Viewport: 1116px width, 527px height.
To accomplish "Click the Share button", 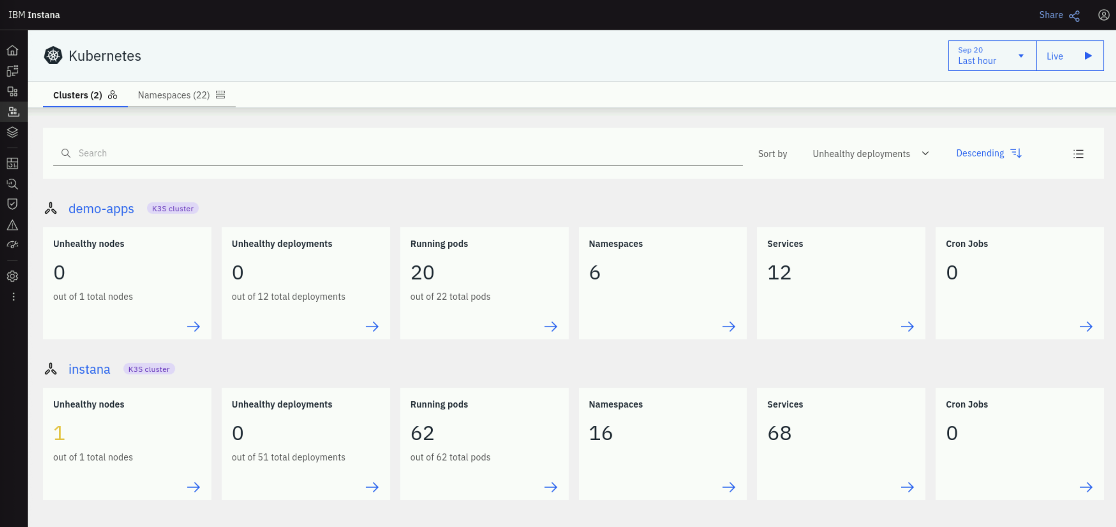I will (1058, 15).
